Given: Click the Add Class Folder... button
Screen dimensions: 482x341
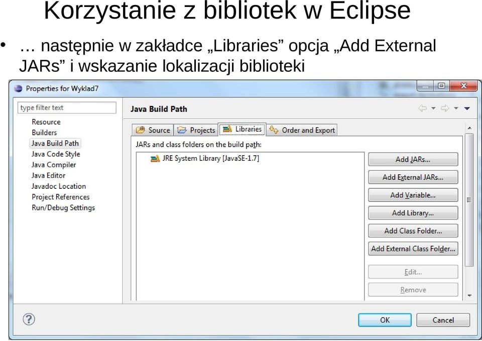Looking at the screenshot, I should click(x=413, y=231).
